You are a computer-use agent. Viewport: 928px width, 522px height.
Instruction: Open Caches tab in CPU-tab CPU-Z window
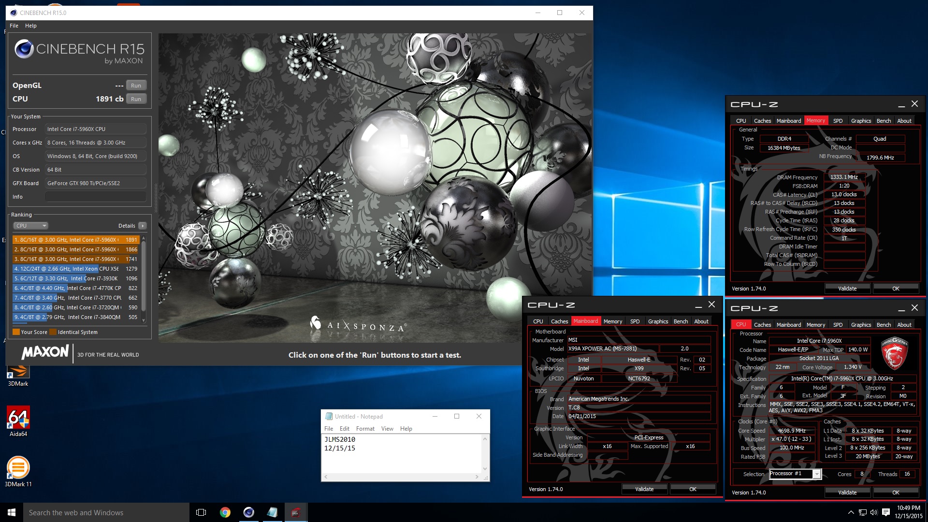pos(762,325)
